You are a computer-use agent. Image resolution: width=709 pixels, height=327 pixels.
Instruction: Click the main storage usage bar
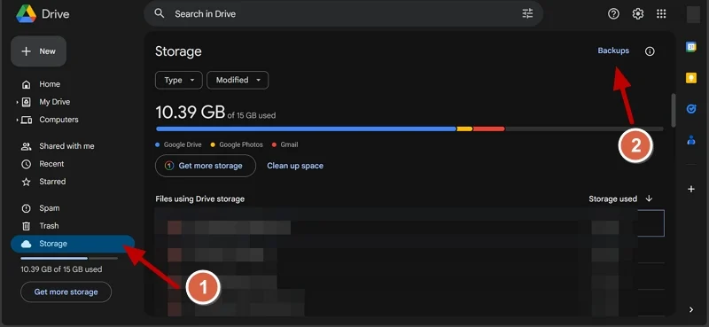click(x=409, y=128)
